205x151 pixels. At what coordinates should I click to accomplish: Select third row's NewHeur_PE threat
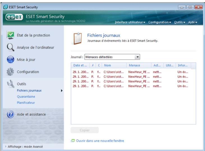[x=139, y=81]
